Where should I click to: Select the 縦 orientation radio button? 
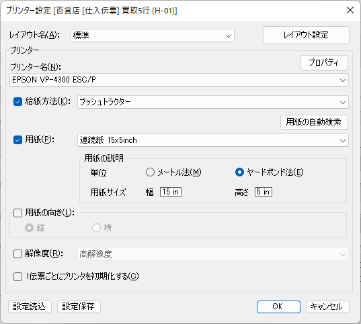point(29,227)
